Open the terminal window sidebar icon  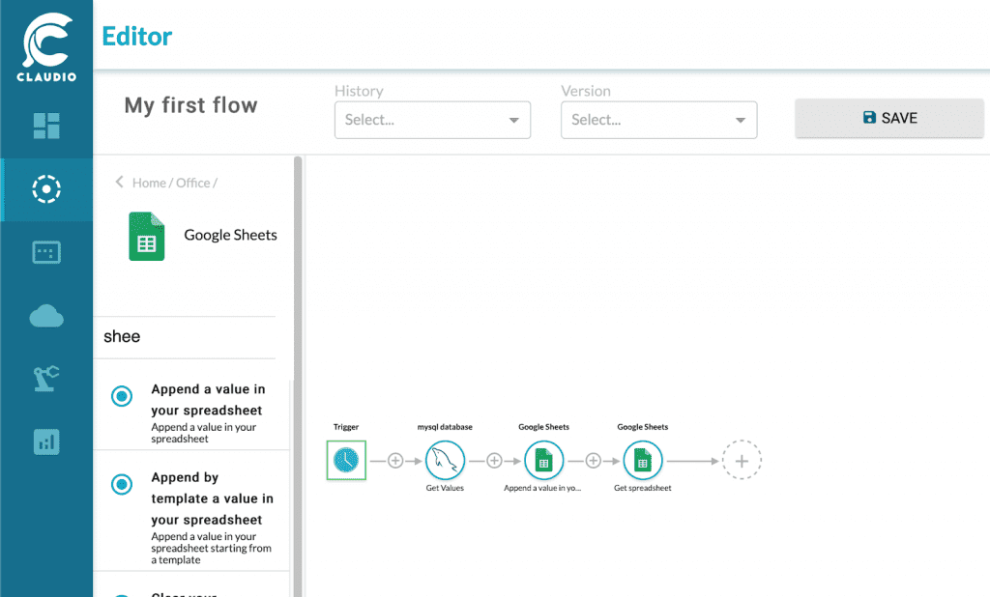[x=46, y=252]
